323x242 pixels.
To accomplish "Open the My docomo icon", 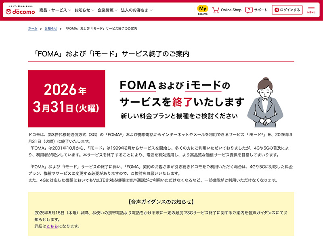I will pyautogui.click(x=203, y=10).
